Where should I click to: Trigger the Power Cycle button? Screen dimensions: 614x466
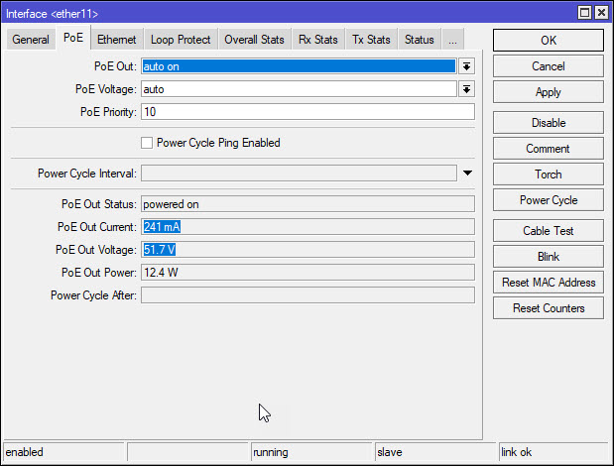click(x=549, y=200)
